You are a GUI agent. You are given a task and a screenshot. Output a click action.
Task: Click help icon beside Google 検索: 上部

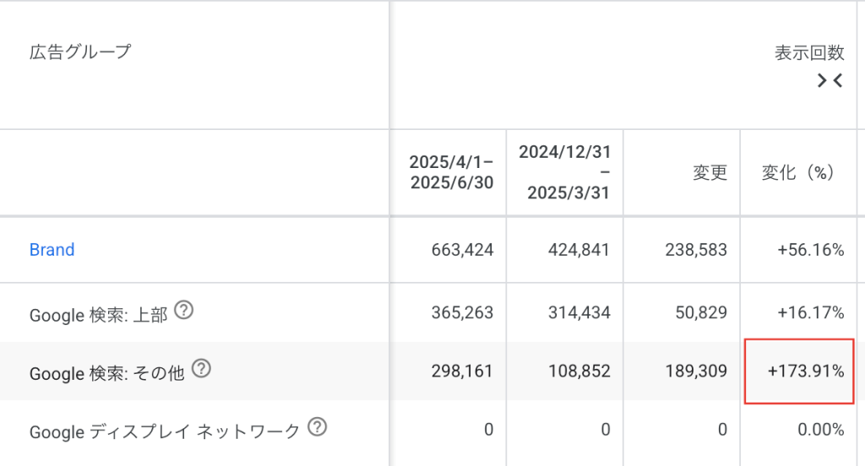[183, 312]
